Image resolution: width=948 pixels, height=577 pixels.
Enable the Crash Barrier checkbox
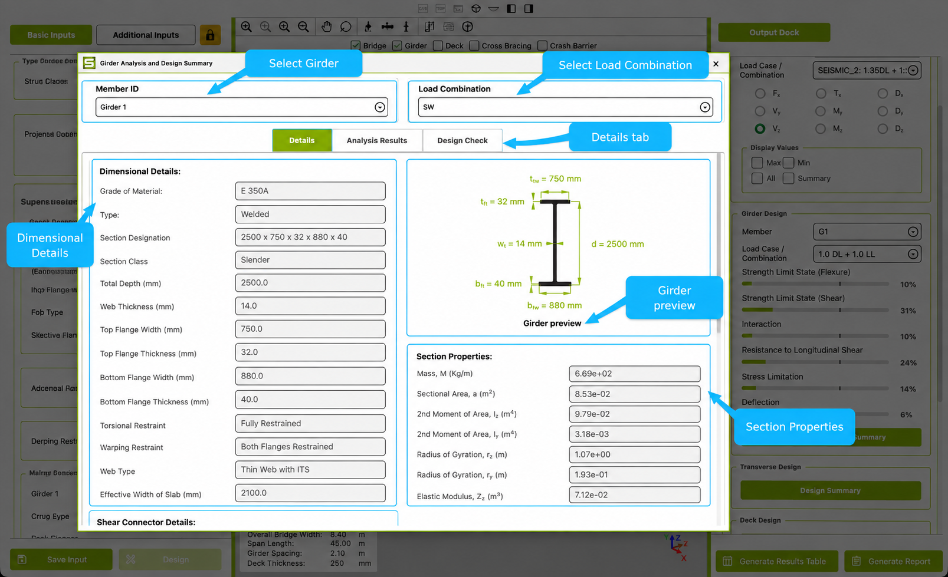coord(542,45)
